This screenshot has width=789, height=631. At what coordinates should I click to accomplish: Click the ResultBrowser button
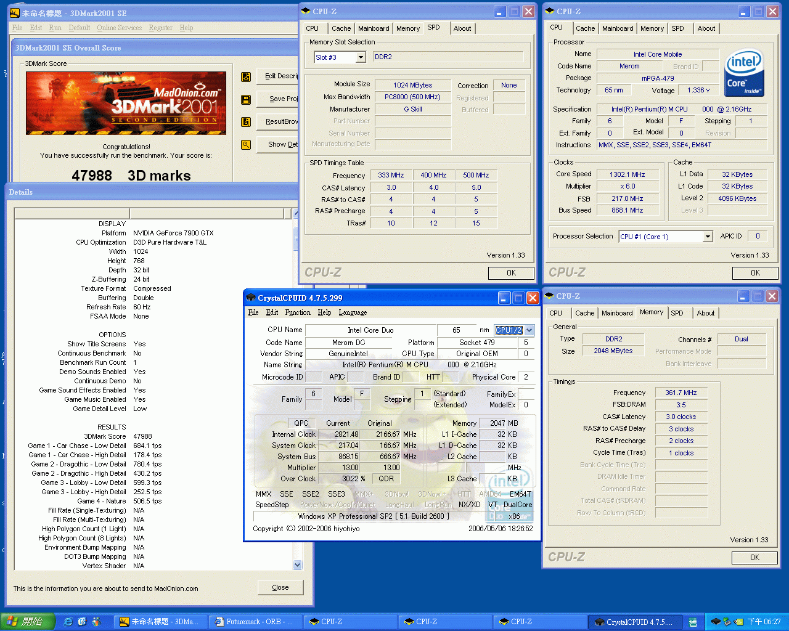(277, 121)
